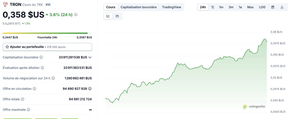Screen dimensions: 298x119
Task: Click the chart download icon
Action: [x=282, y=7]
